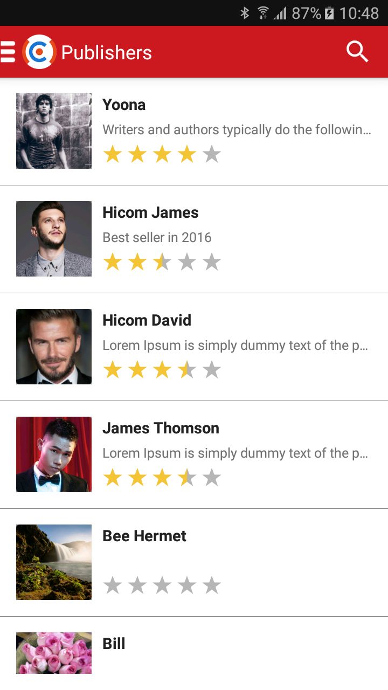Tap the Publishers title in header

[x=107, y=52]
